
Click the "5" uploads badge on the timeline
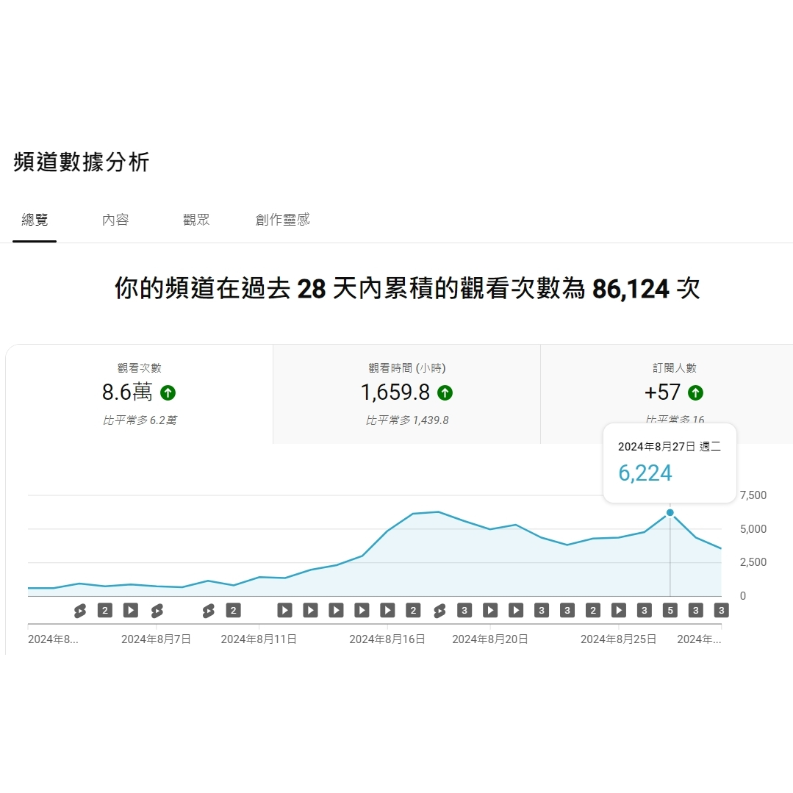point(670,610)
